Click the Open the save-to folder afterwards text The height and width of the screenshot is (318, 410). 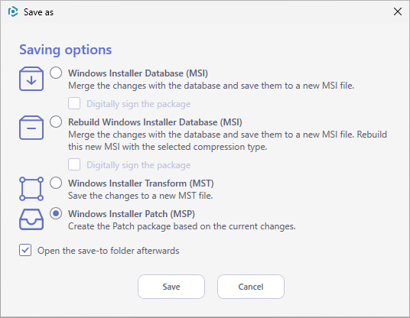coord(109,251)
